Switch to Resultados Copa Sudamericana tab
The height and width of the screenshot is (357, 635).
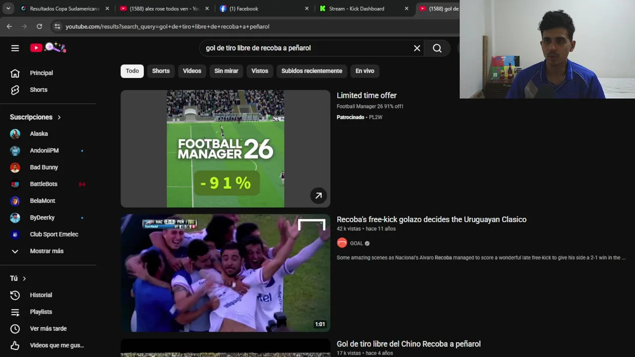click(x=63, y=8)
